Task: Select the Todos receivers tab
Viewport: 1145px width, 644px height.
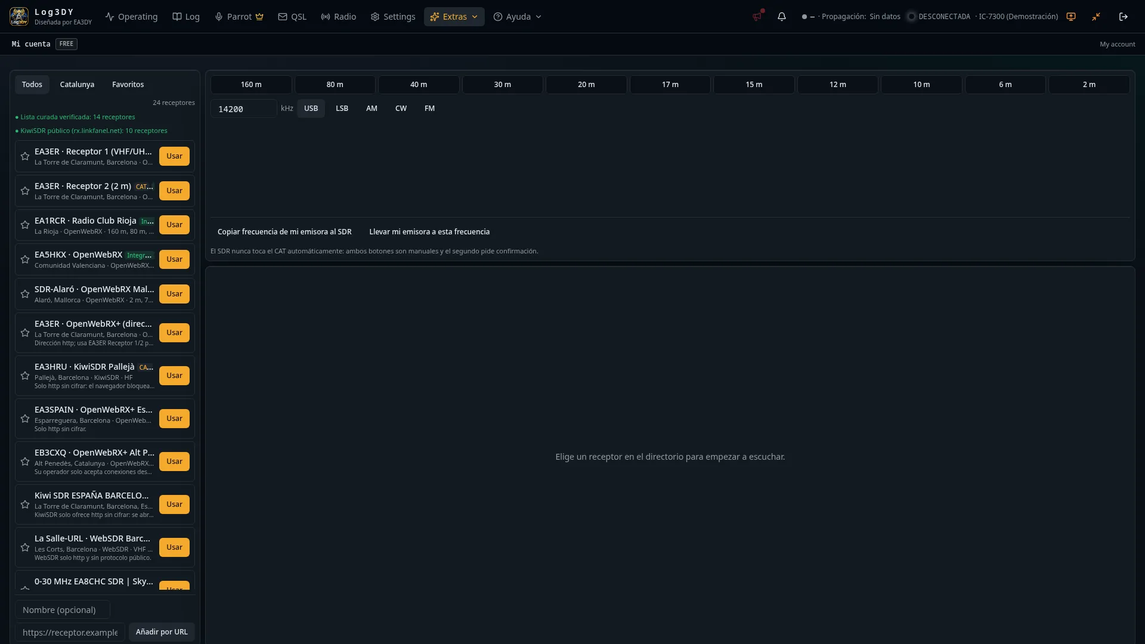Action: click(32, 85)
